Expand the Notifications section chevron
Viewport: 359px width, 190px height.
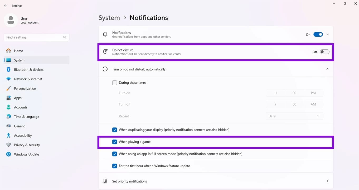tap(328, 34)
